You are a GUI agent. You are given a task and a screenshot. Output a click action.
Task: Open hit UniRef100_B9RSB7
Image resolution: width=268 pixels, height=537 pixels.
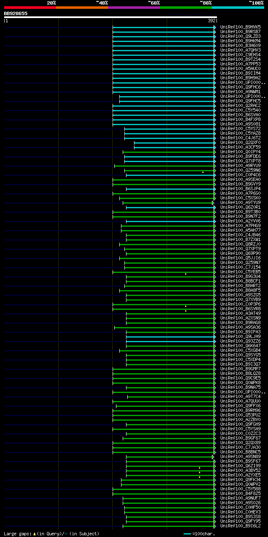[240, 31]
